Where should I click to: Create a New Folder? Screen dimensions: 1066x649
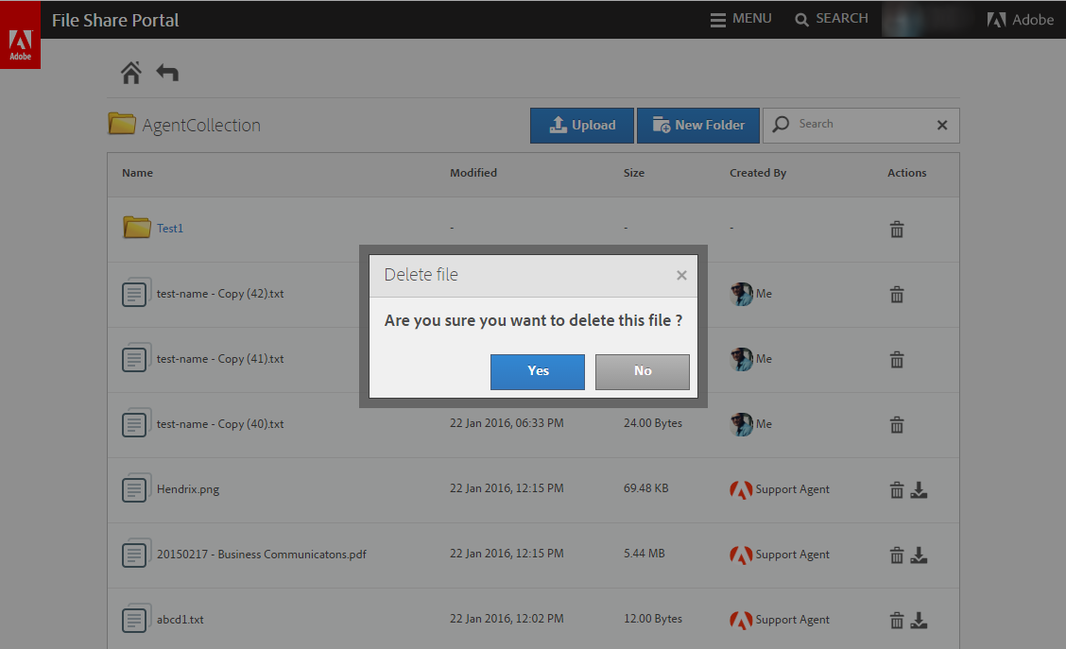pos(698,125)
